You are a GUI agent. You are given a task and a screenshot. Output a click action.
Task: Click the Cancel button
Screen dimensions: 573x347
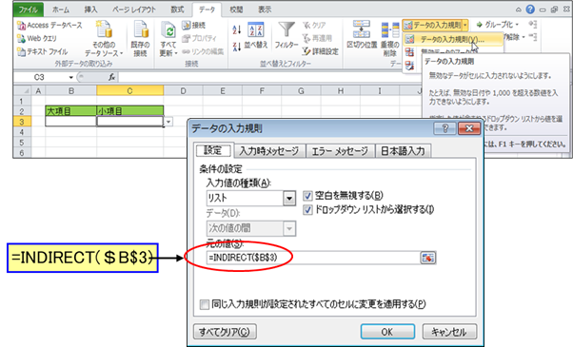[449, 332]
